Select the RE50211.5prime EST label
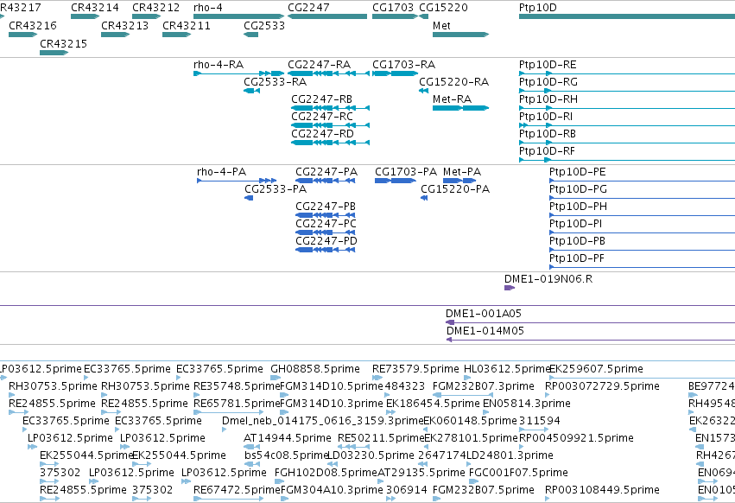The width and height of the screenshot is (735, 503). click(x=381, y=438)
